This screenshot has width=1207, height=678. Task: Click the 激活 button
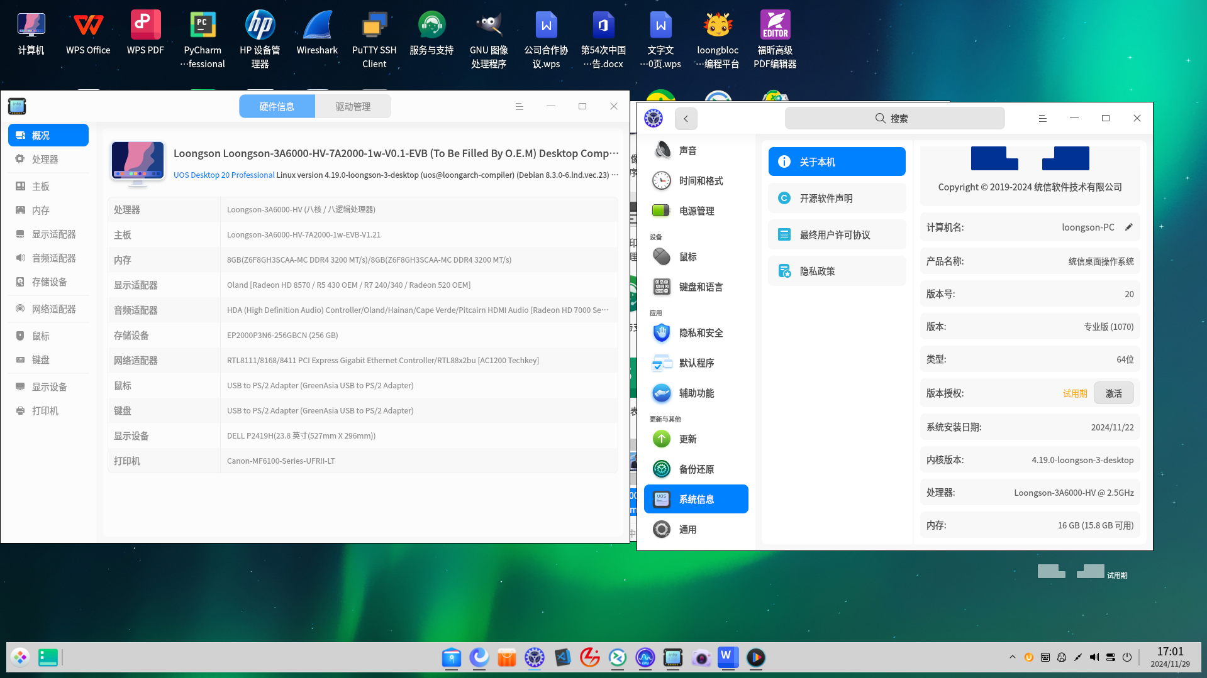(1113, 393)
